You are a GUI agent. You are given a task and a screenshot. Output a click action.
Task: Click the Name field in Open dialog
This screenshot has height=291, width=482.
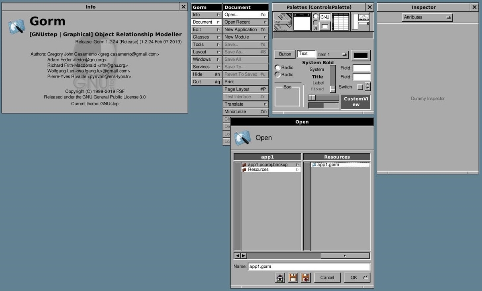[x=309, y=266]
